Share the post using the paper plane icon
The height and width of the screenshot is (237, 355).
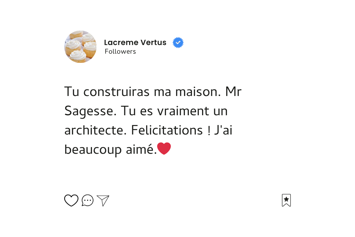tap(103, 201)
